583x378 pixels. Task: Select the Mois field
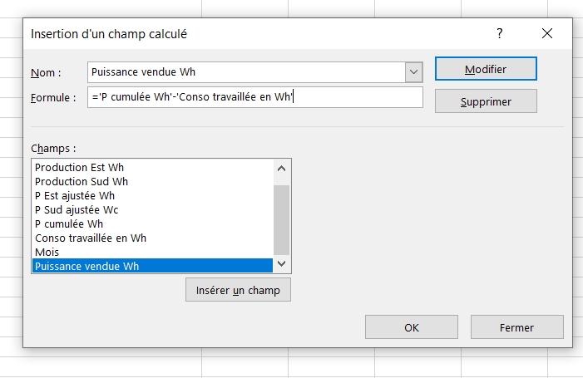[47, 253]
